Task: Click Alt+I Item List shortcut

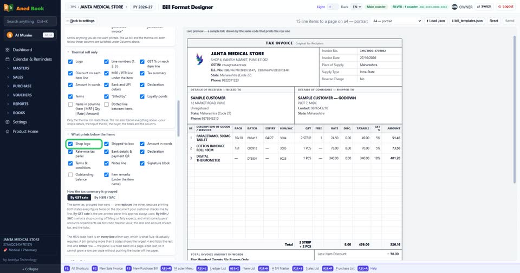Action: click(243, 268)
